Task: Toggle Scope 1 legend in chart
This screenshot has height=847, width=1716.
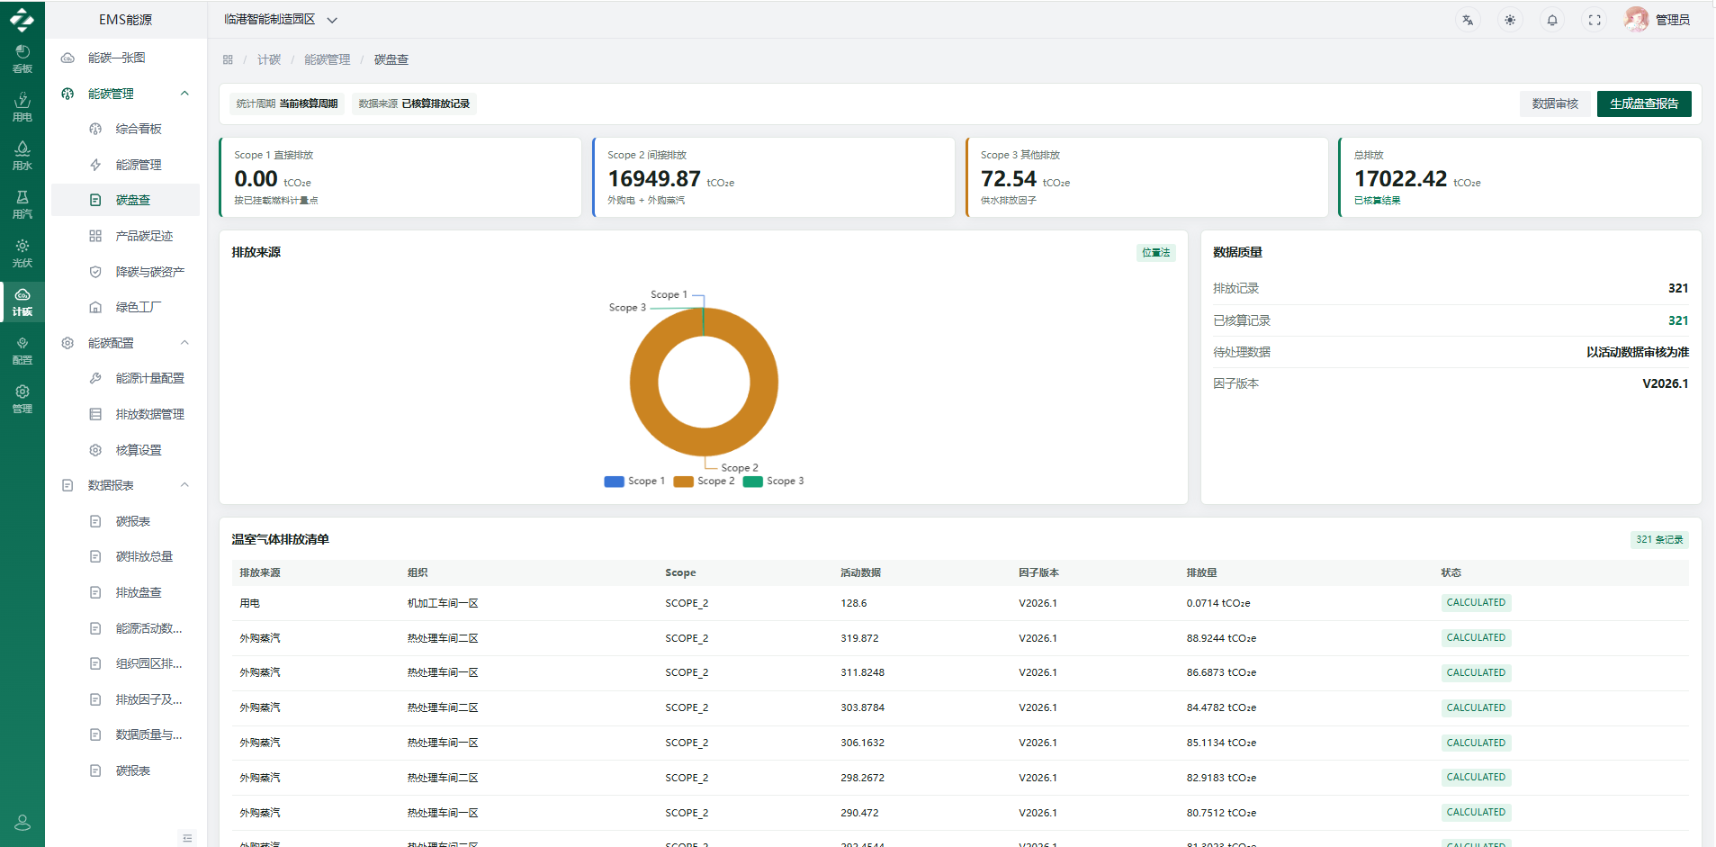Action: pos(634,482)
